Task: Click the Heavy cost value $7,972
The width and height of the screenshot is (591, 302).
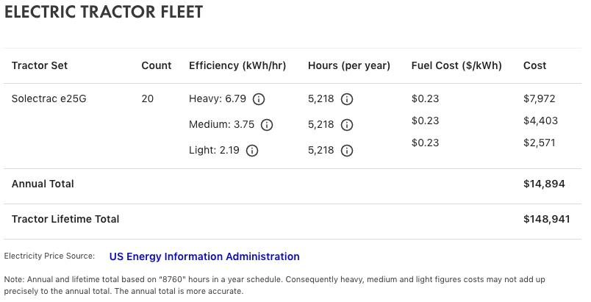Action: click(540, 98)
